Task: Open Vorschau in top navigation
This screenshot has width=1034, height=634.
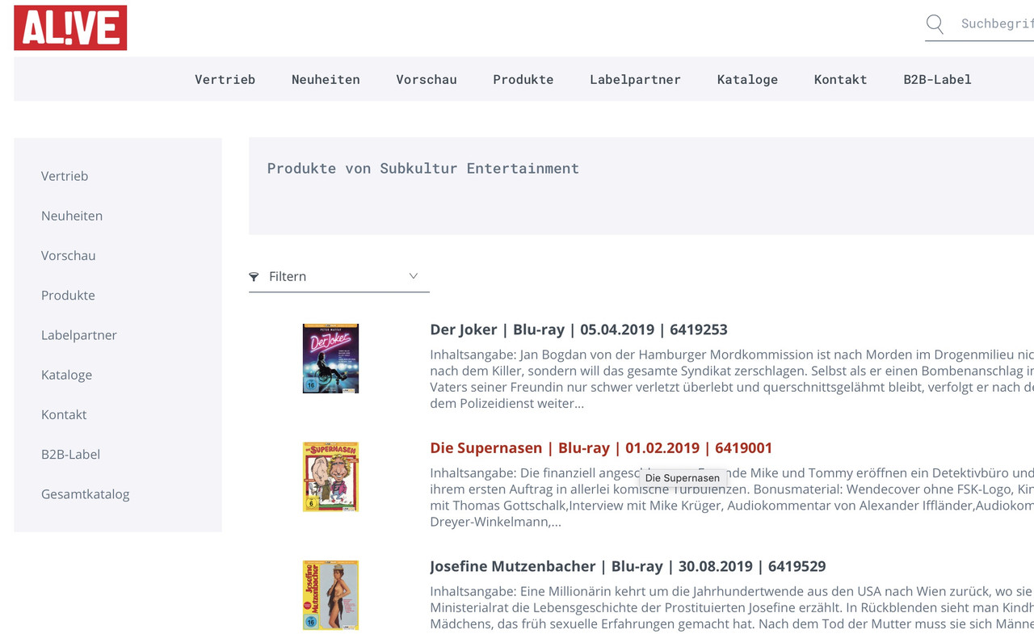Action: point(427,79)
